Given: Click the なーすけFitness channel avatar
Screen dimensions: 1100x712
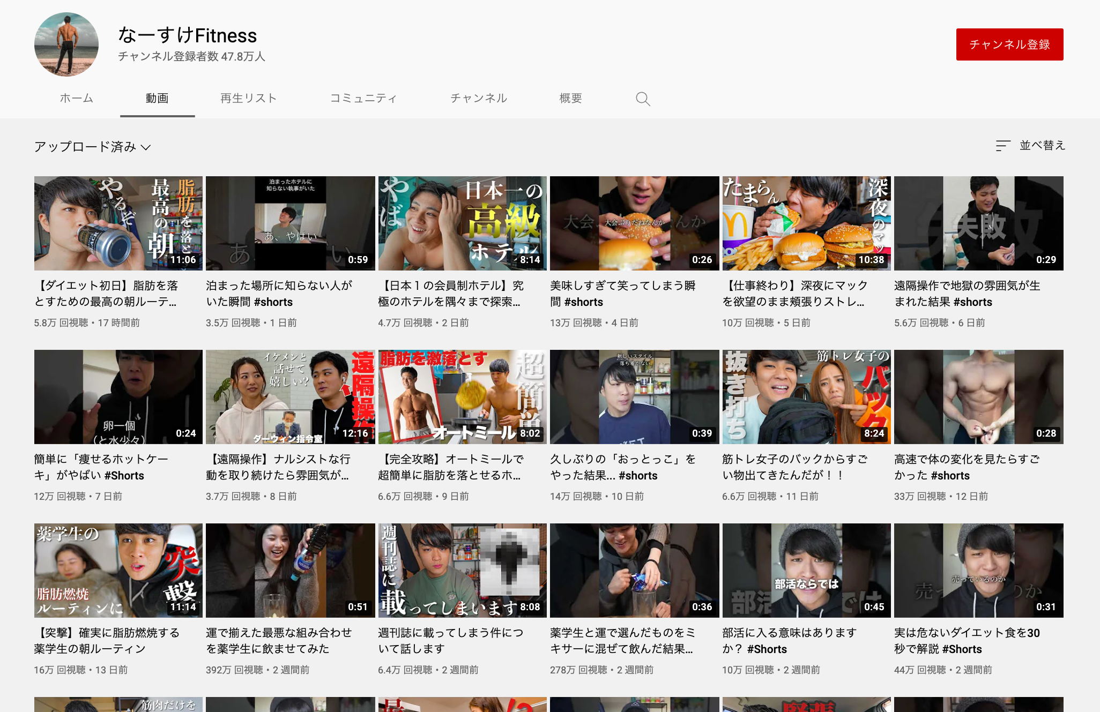Looking at the screenshot, I should (x=66, y=44).
